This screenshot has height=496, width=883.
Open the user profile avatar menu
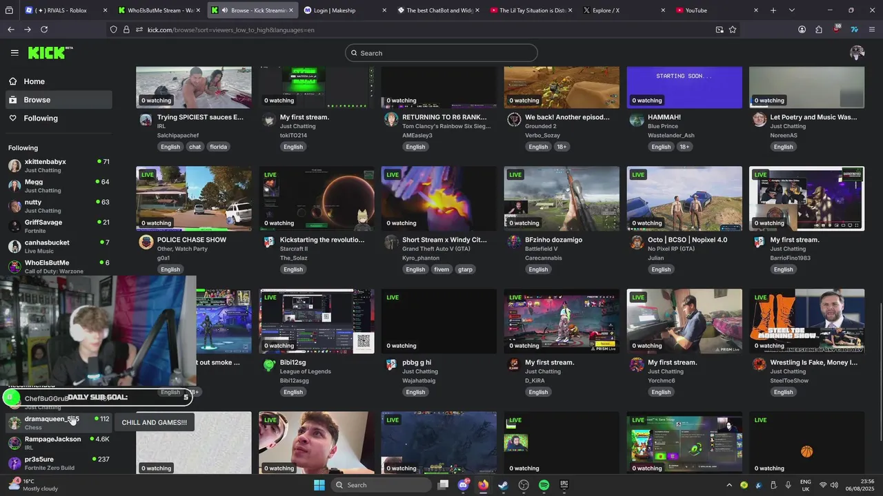(857, 53)
